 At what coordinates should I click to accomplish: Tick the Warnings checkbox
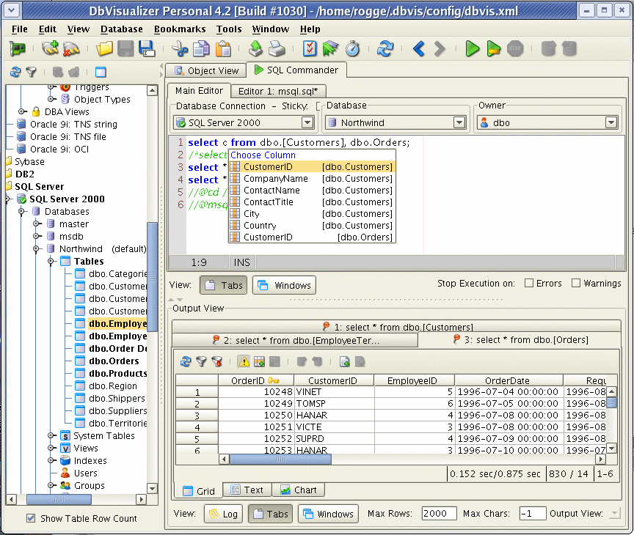pyautogui.click(x=576, y=284)
